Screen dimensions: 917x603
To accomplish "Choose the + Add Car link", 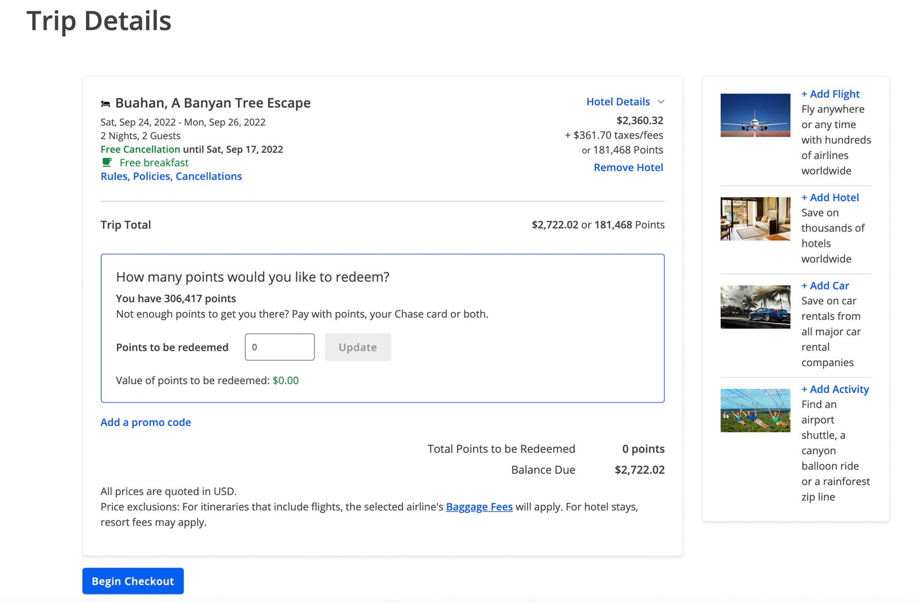I will [x=825, y=286].
